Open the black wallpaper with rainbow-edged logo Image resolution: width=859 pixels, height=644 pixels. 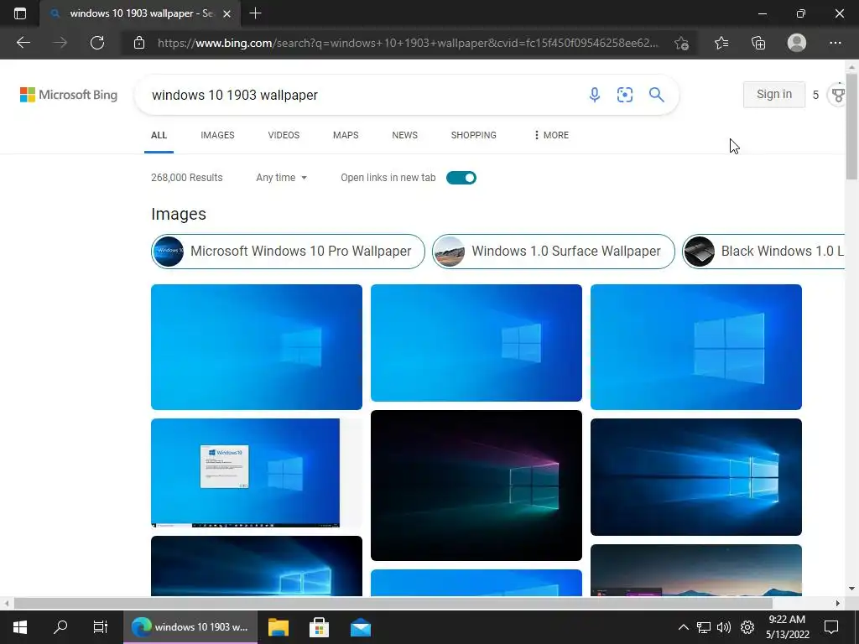tap(476, 486)
